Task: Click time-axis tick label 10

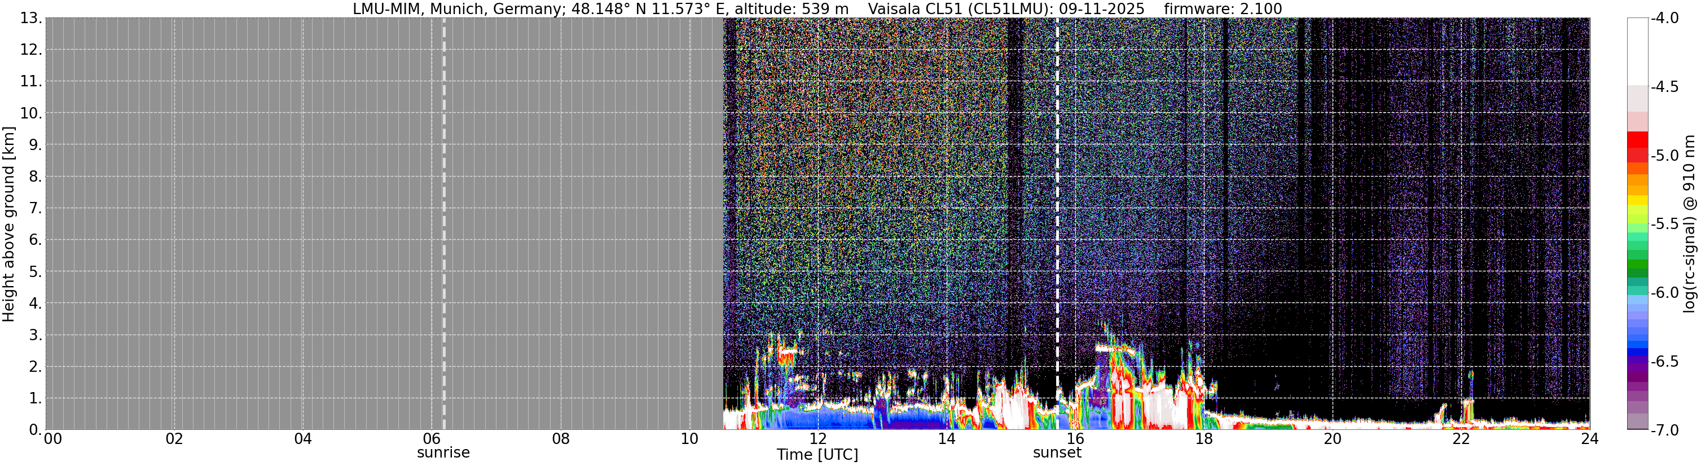Action: tap(689, 439)
